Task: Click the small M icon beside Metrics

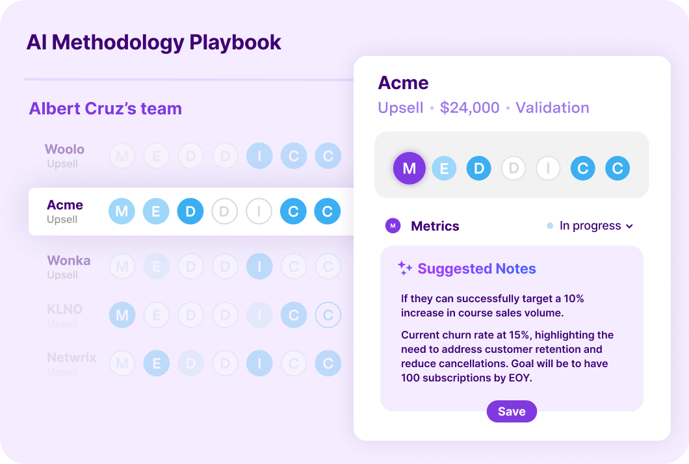Action: (393, 226)
